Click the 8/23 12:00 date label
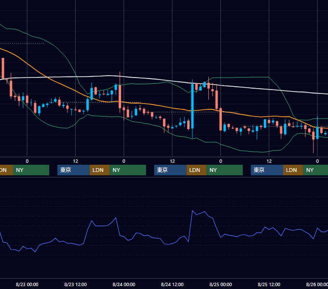The width and height of the screenshot is (328, 289). tap(75, 284)
